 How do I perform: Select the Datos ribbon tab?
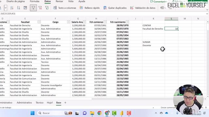48,1
